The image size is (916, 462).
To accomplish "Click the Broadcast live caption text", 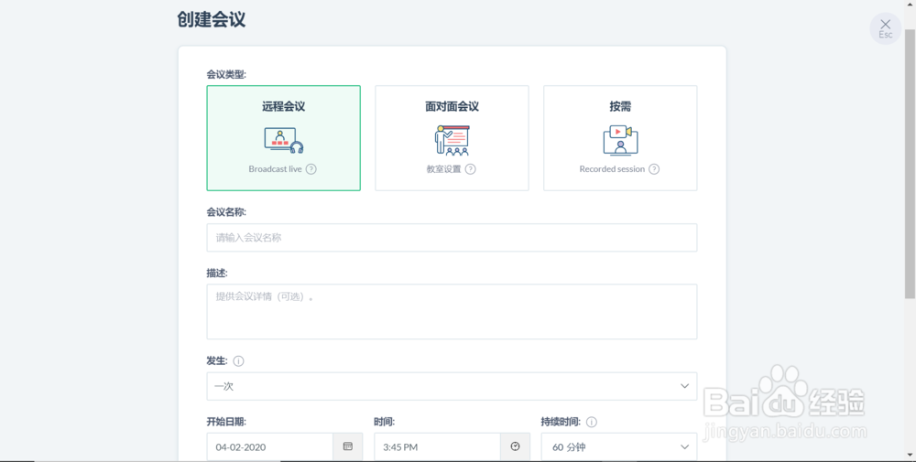I will pos(275,169).
